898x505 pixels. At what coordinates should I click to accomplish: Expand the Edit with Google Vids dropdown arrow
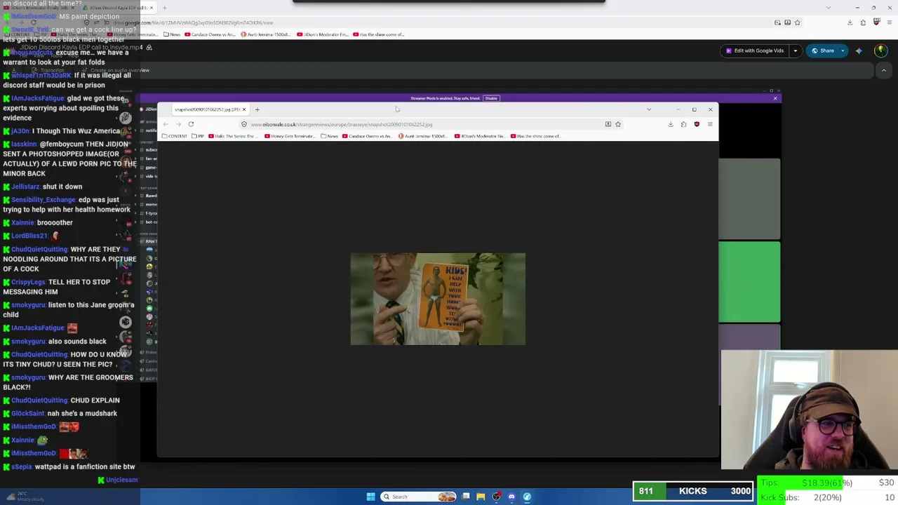coord(795,50)
